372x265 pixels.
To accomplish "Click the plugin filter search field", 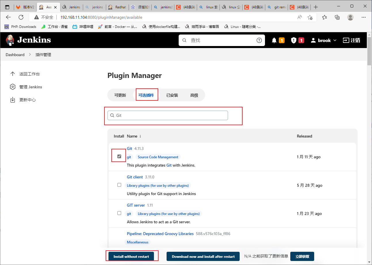I will pyautogui.click(x=168, y=115).
